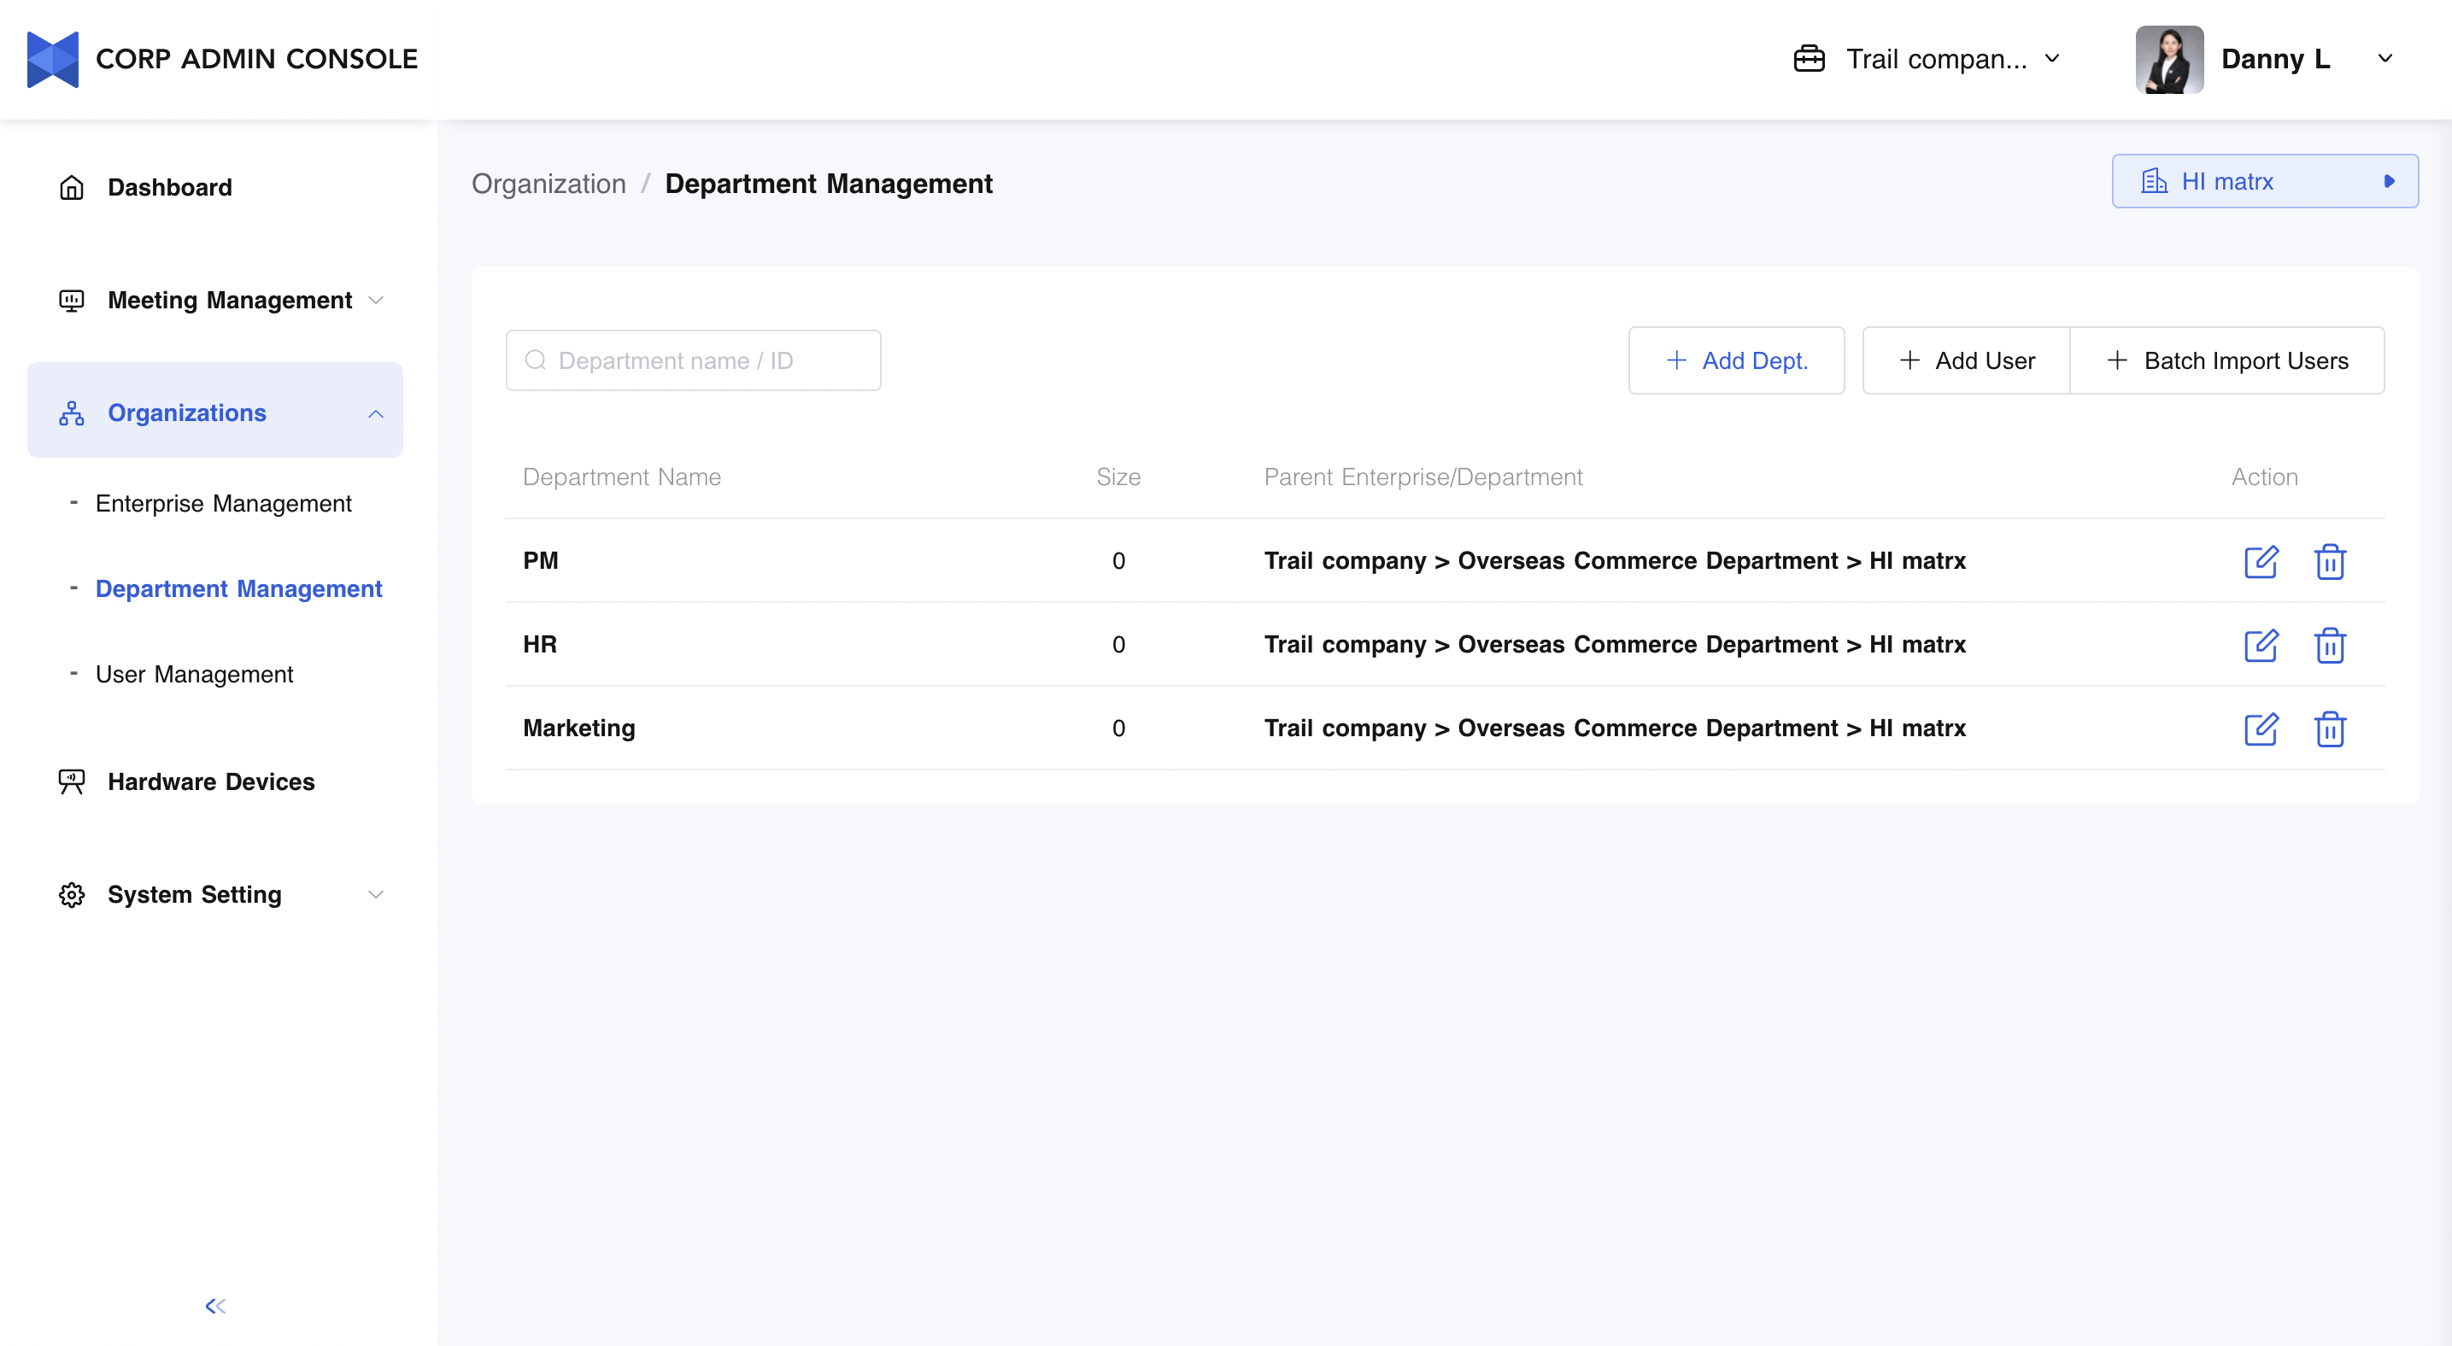The image size is (2452, 1346).
Task: Edit the Marketing department entry
Action: (2260, 729)
